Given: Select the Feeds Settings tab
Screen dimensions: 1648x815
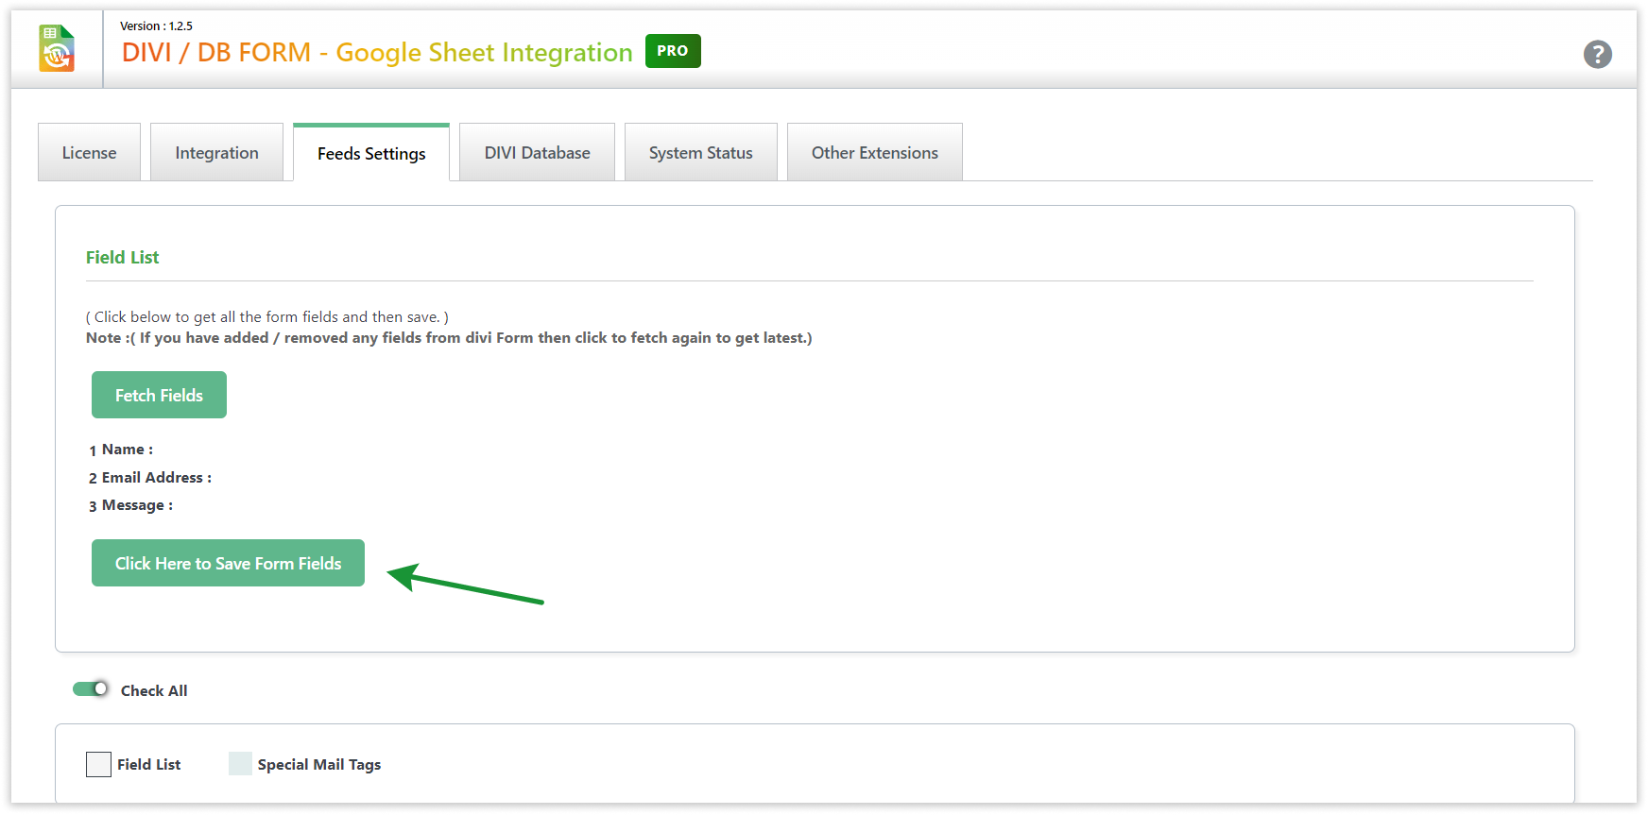Looking at the screenshot, I should coord(371,154).
